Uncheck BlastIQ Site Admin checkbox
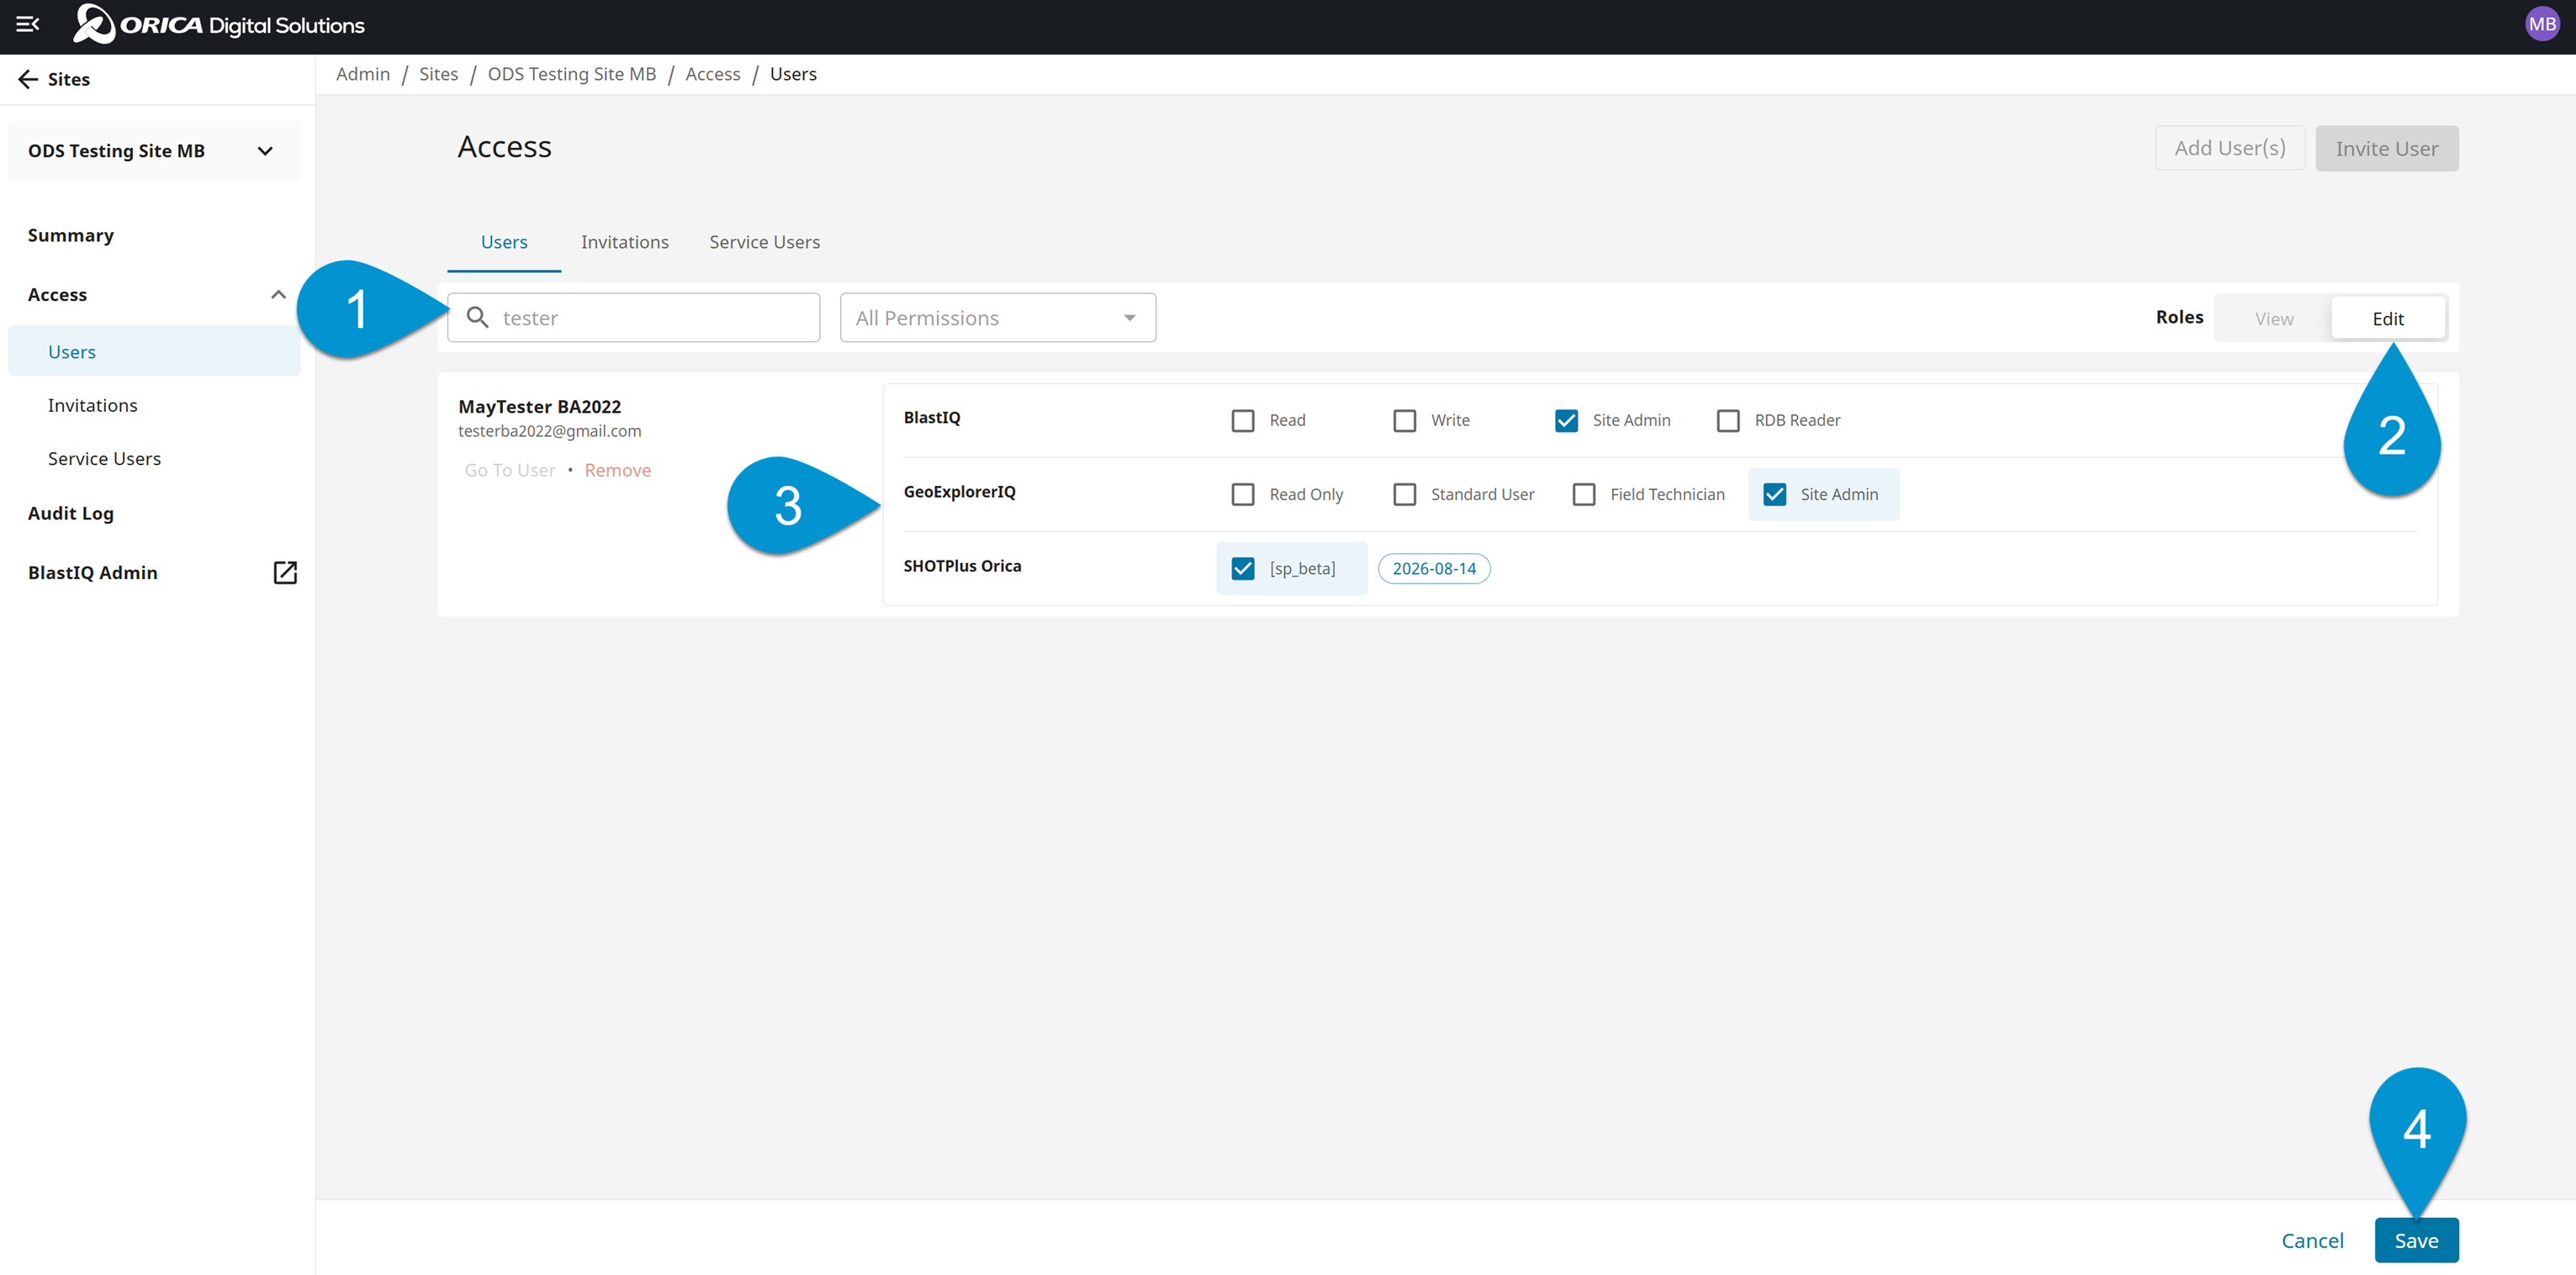This screenshot has height=1275, width=2576. coord(1567,421)
